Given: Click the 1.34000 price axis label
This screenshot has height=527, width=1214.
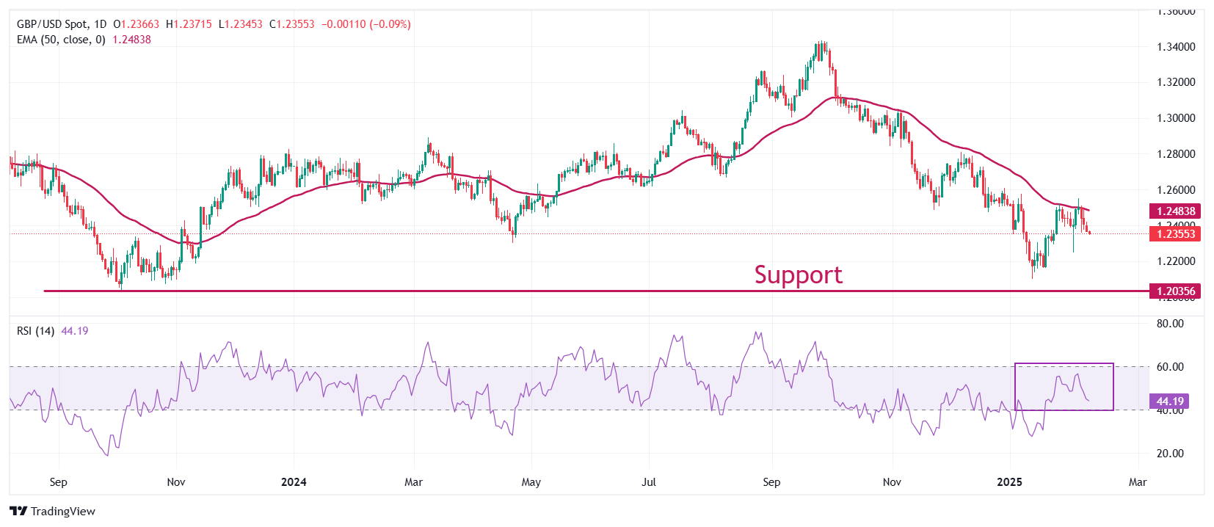Looking at the screenshot, I should [x=1176, y=47].
